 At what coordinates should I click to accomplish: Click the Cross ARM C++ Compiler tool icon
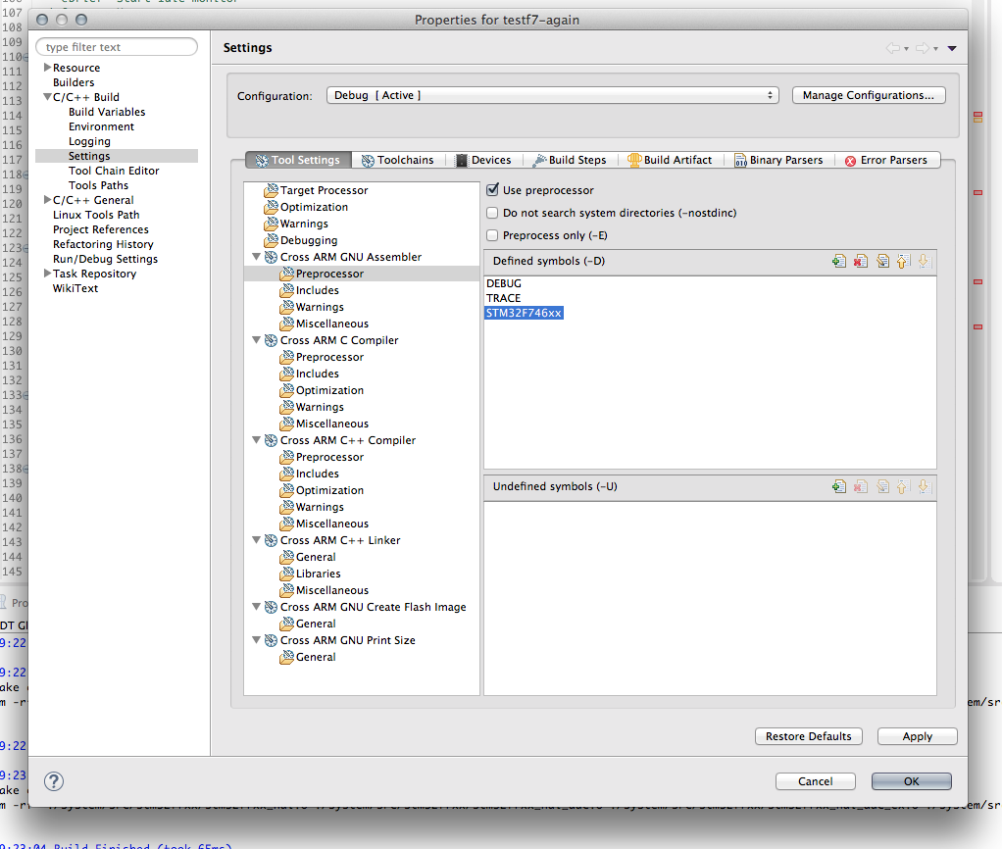coord(271,440)
